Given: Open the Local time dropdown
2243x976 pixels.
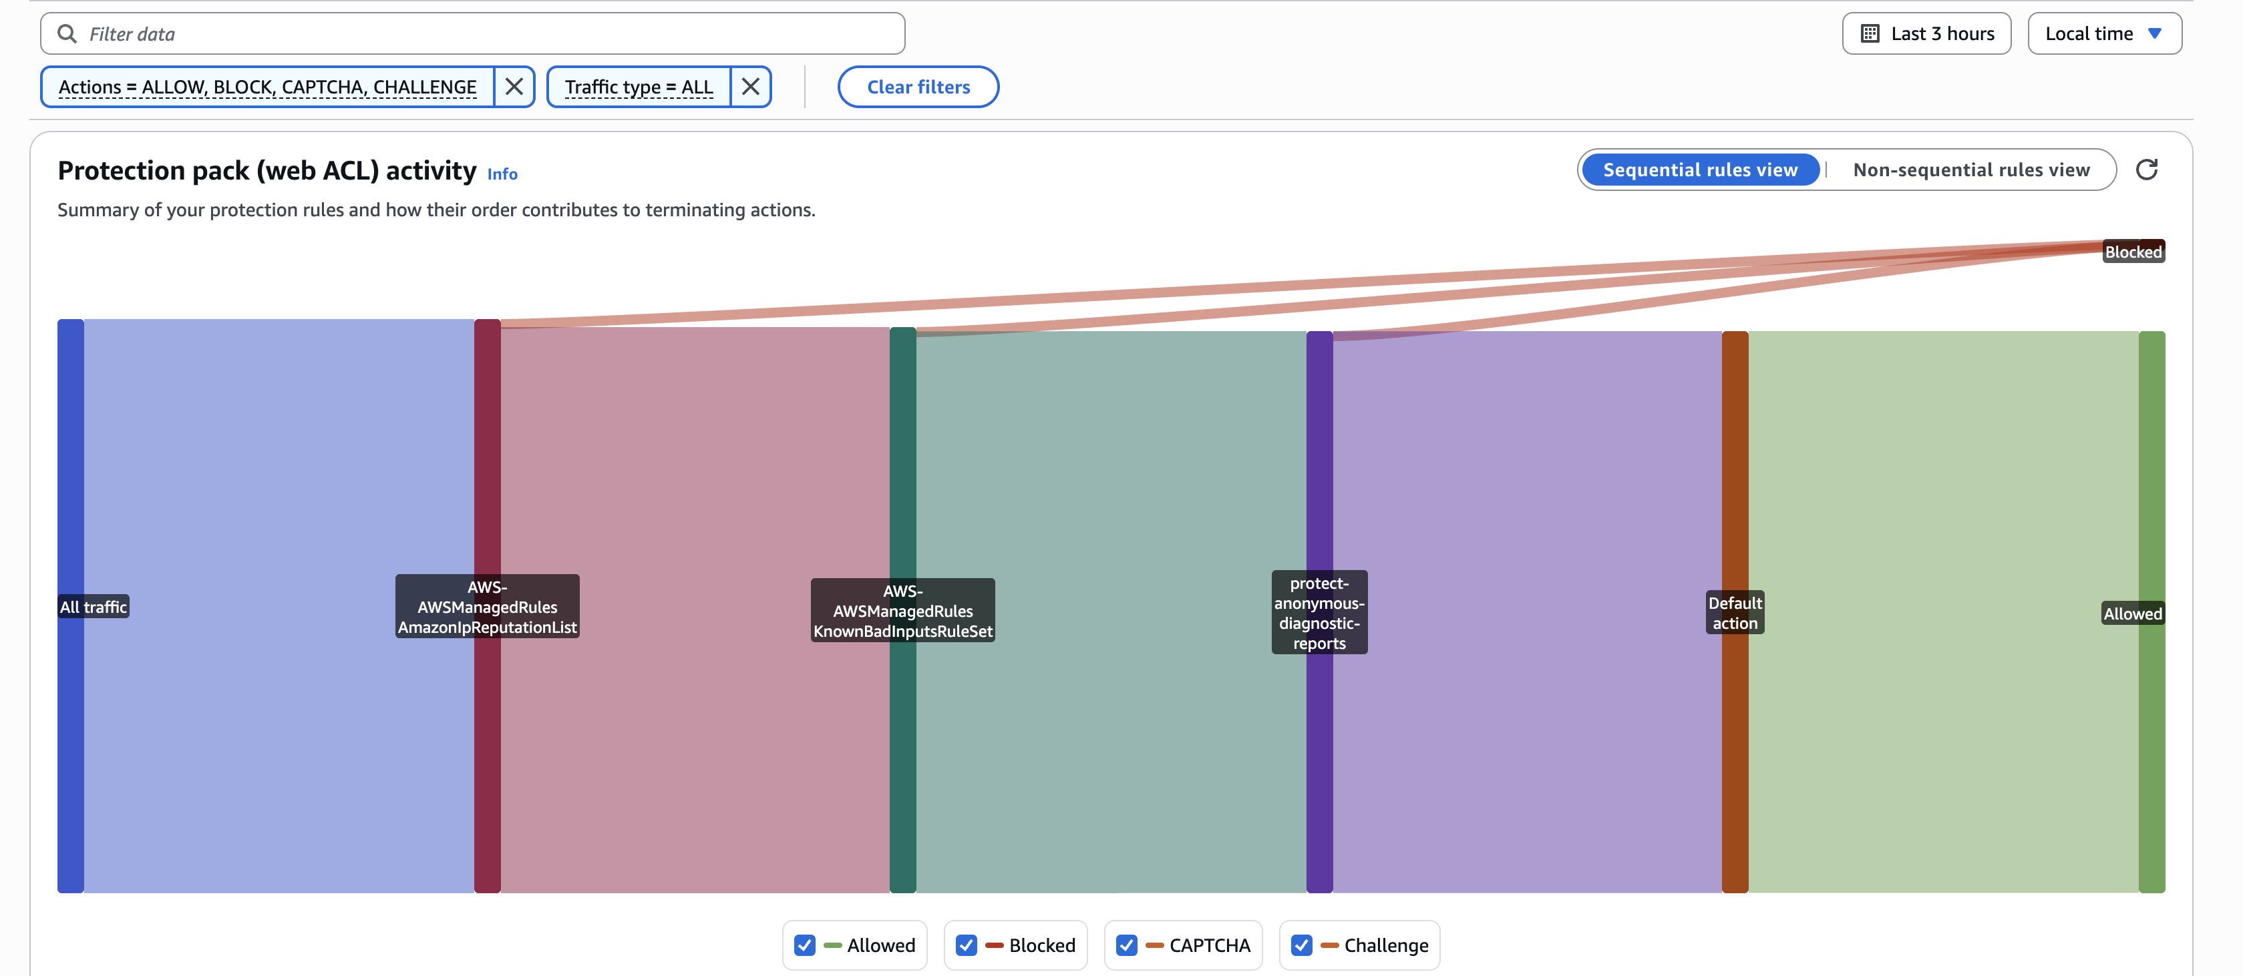Looking at the screenshot, I should pyautogui.click(x=2103, y=33).
